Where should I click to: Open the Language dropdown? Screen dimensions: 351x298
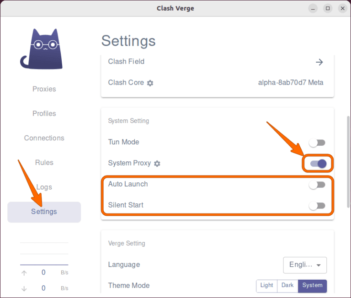(x=305, y=265)
